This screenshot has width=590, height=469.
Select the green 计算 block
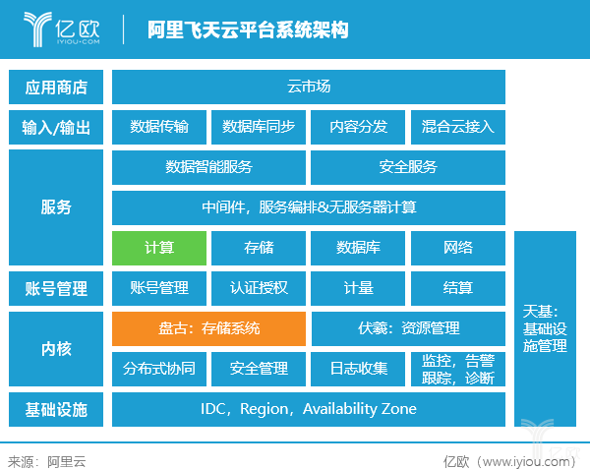click(x=159, y=248)
